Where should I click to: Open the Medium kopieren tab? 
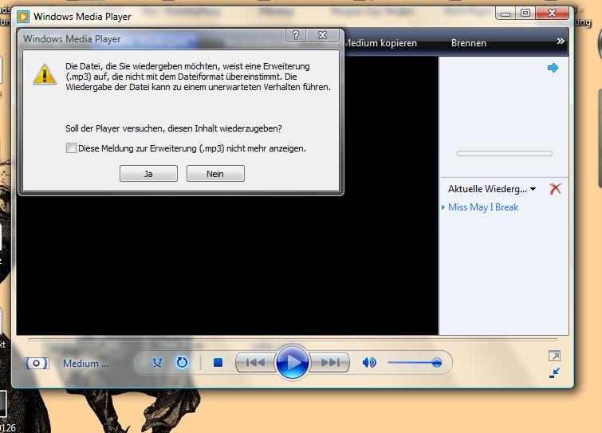pyautogui.click(x=380, y=43)
